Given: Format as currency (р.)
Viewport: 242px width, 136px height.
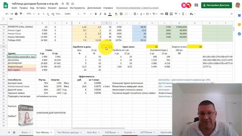Looking at the screenshot, I should click(39, 14).
